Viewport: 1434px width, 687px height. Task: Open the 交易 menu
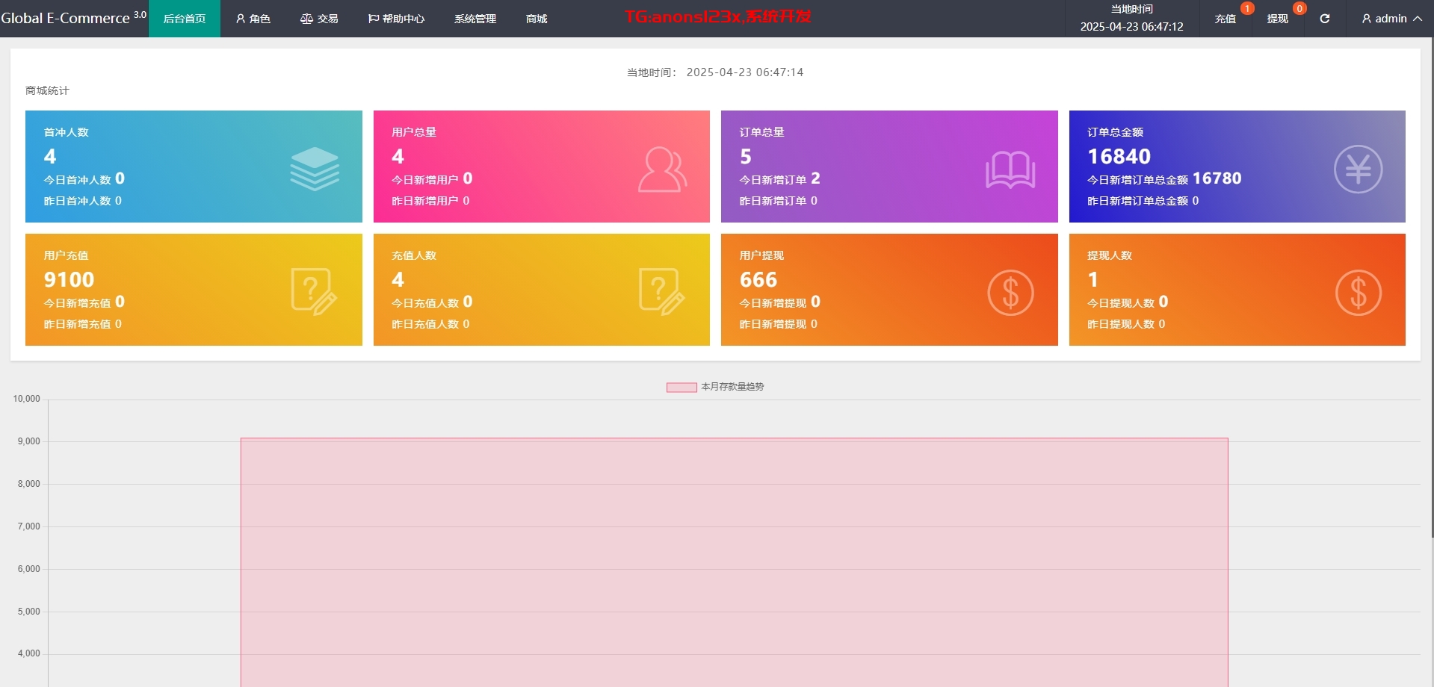[x=319, y=19]
